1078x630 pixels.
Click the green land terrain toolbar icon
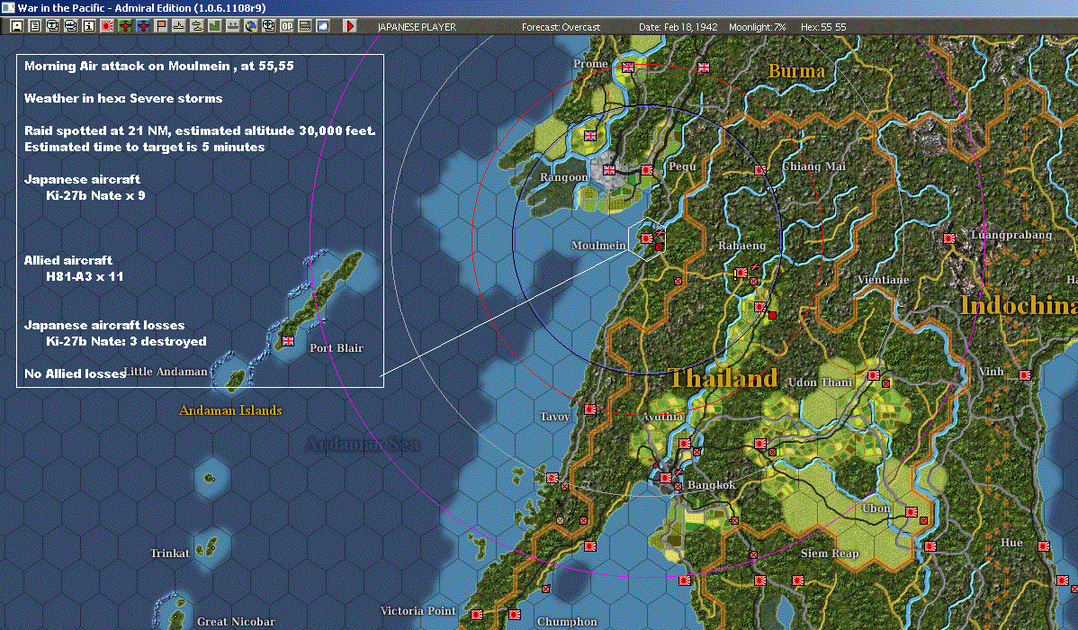pos(214,26)
